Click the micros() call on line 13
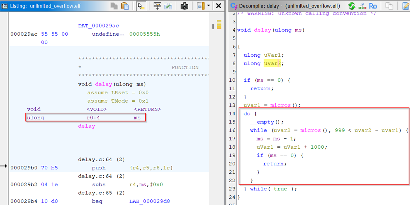 (280, 105)
